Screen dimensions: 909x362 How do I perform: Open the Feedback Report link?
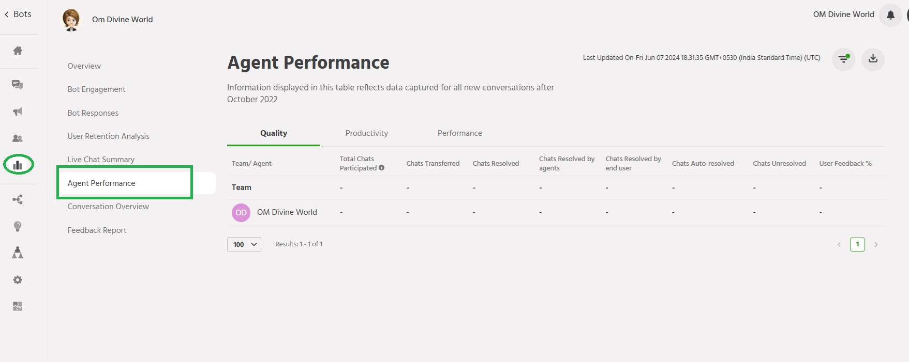coord(97,230)
